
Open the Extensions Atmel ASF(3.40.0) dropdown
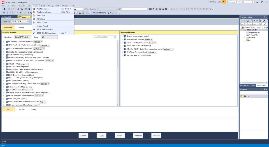pyautogui.click(x=23, y=37)
